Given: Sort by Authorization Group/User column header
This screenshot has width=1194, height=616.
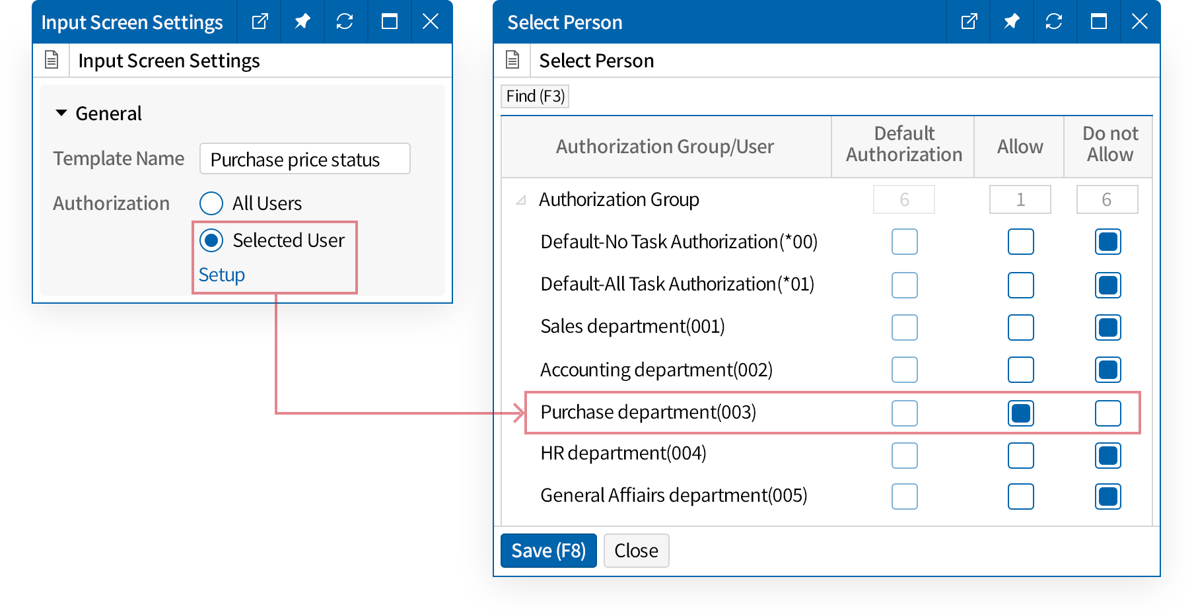Looking at the screenshot, I should (664, 147).
